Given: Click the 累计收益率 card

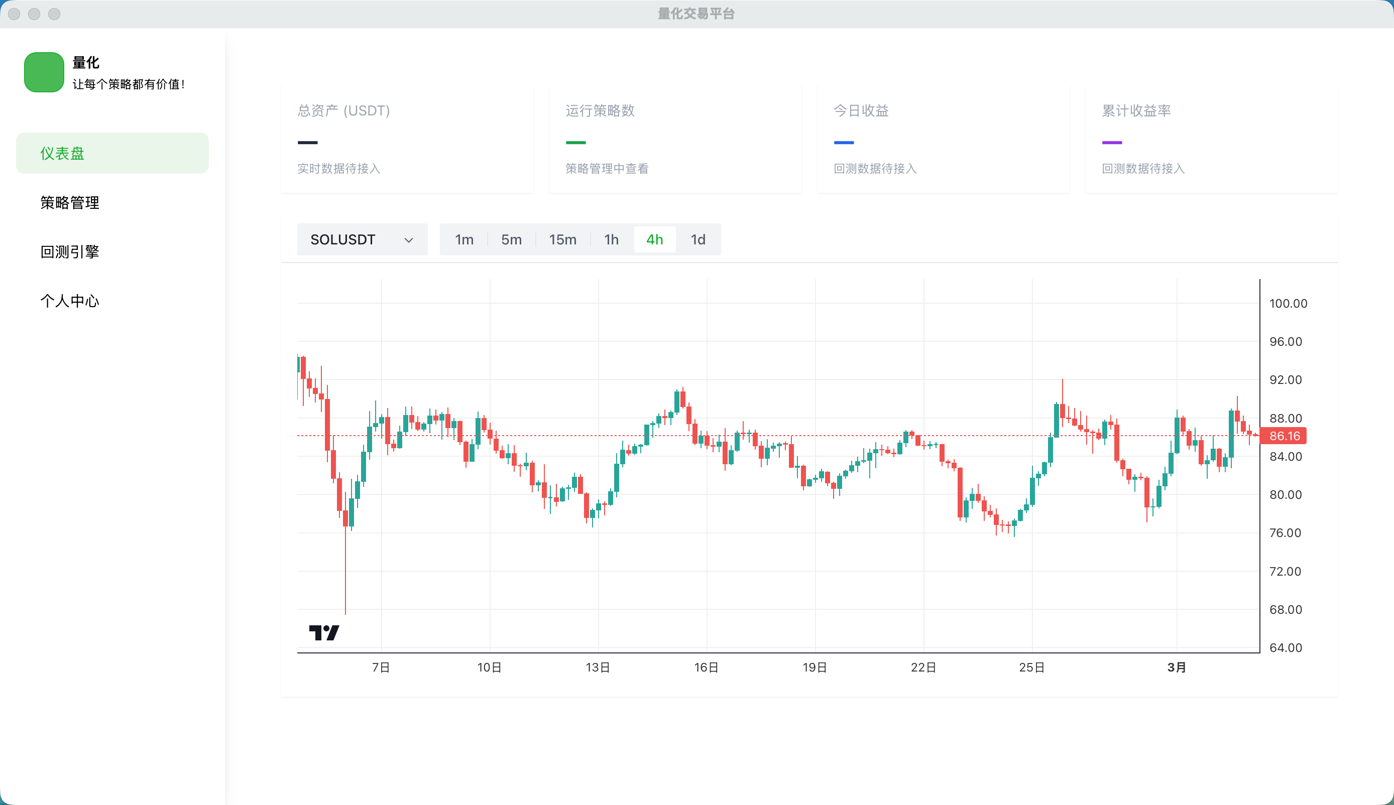Looking at the screenshot, I should [1211, 138].
